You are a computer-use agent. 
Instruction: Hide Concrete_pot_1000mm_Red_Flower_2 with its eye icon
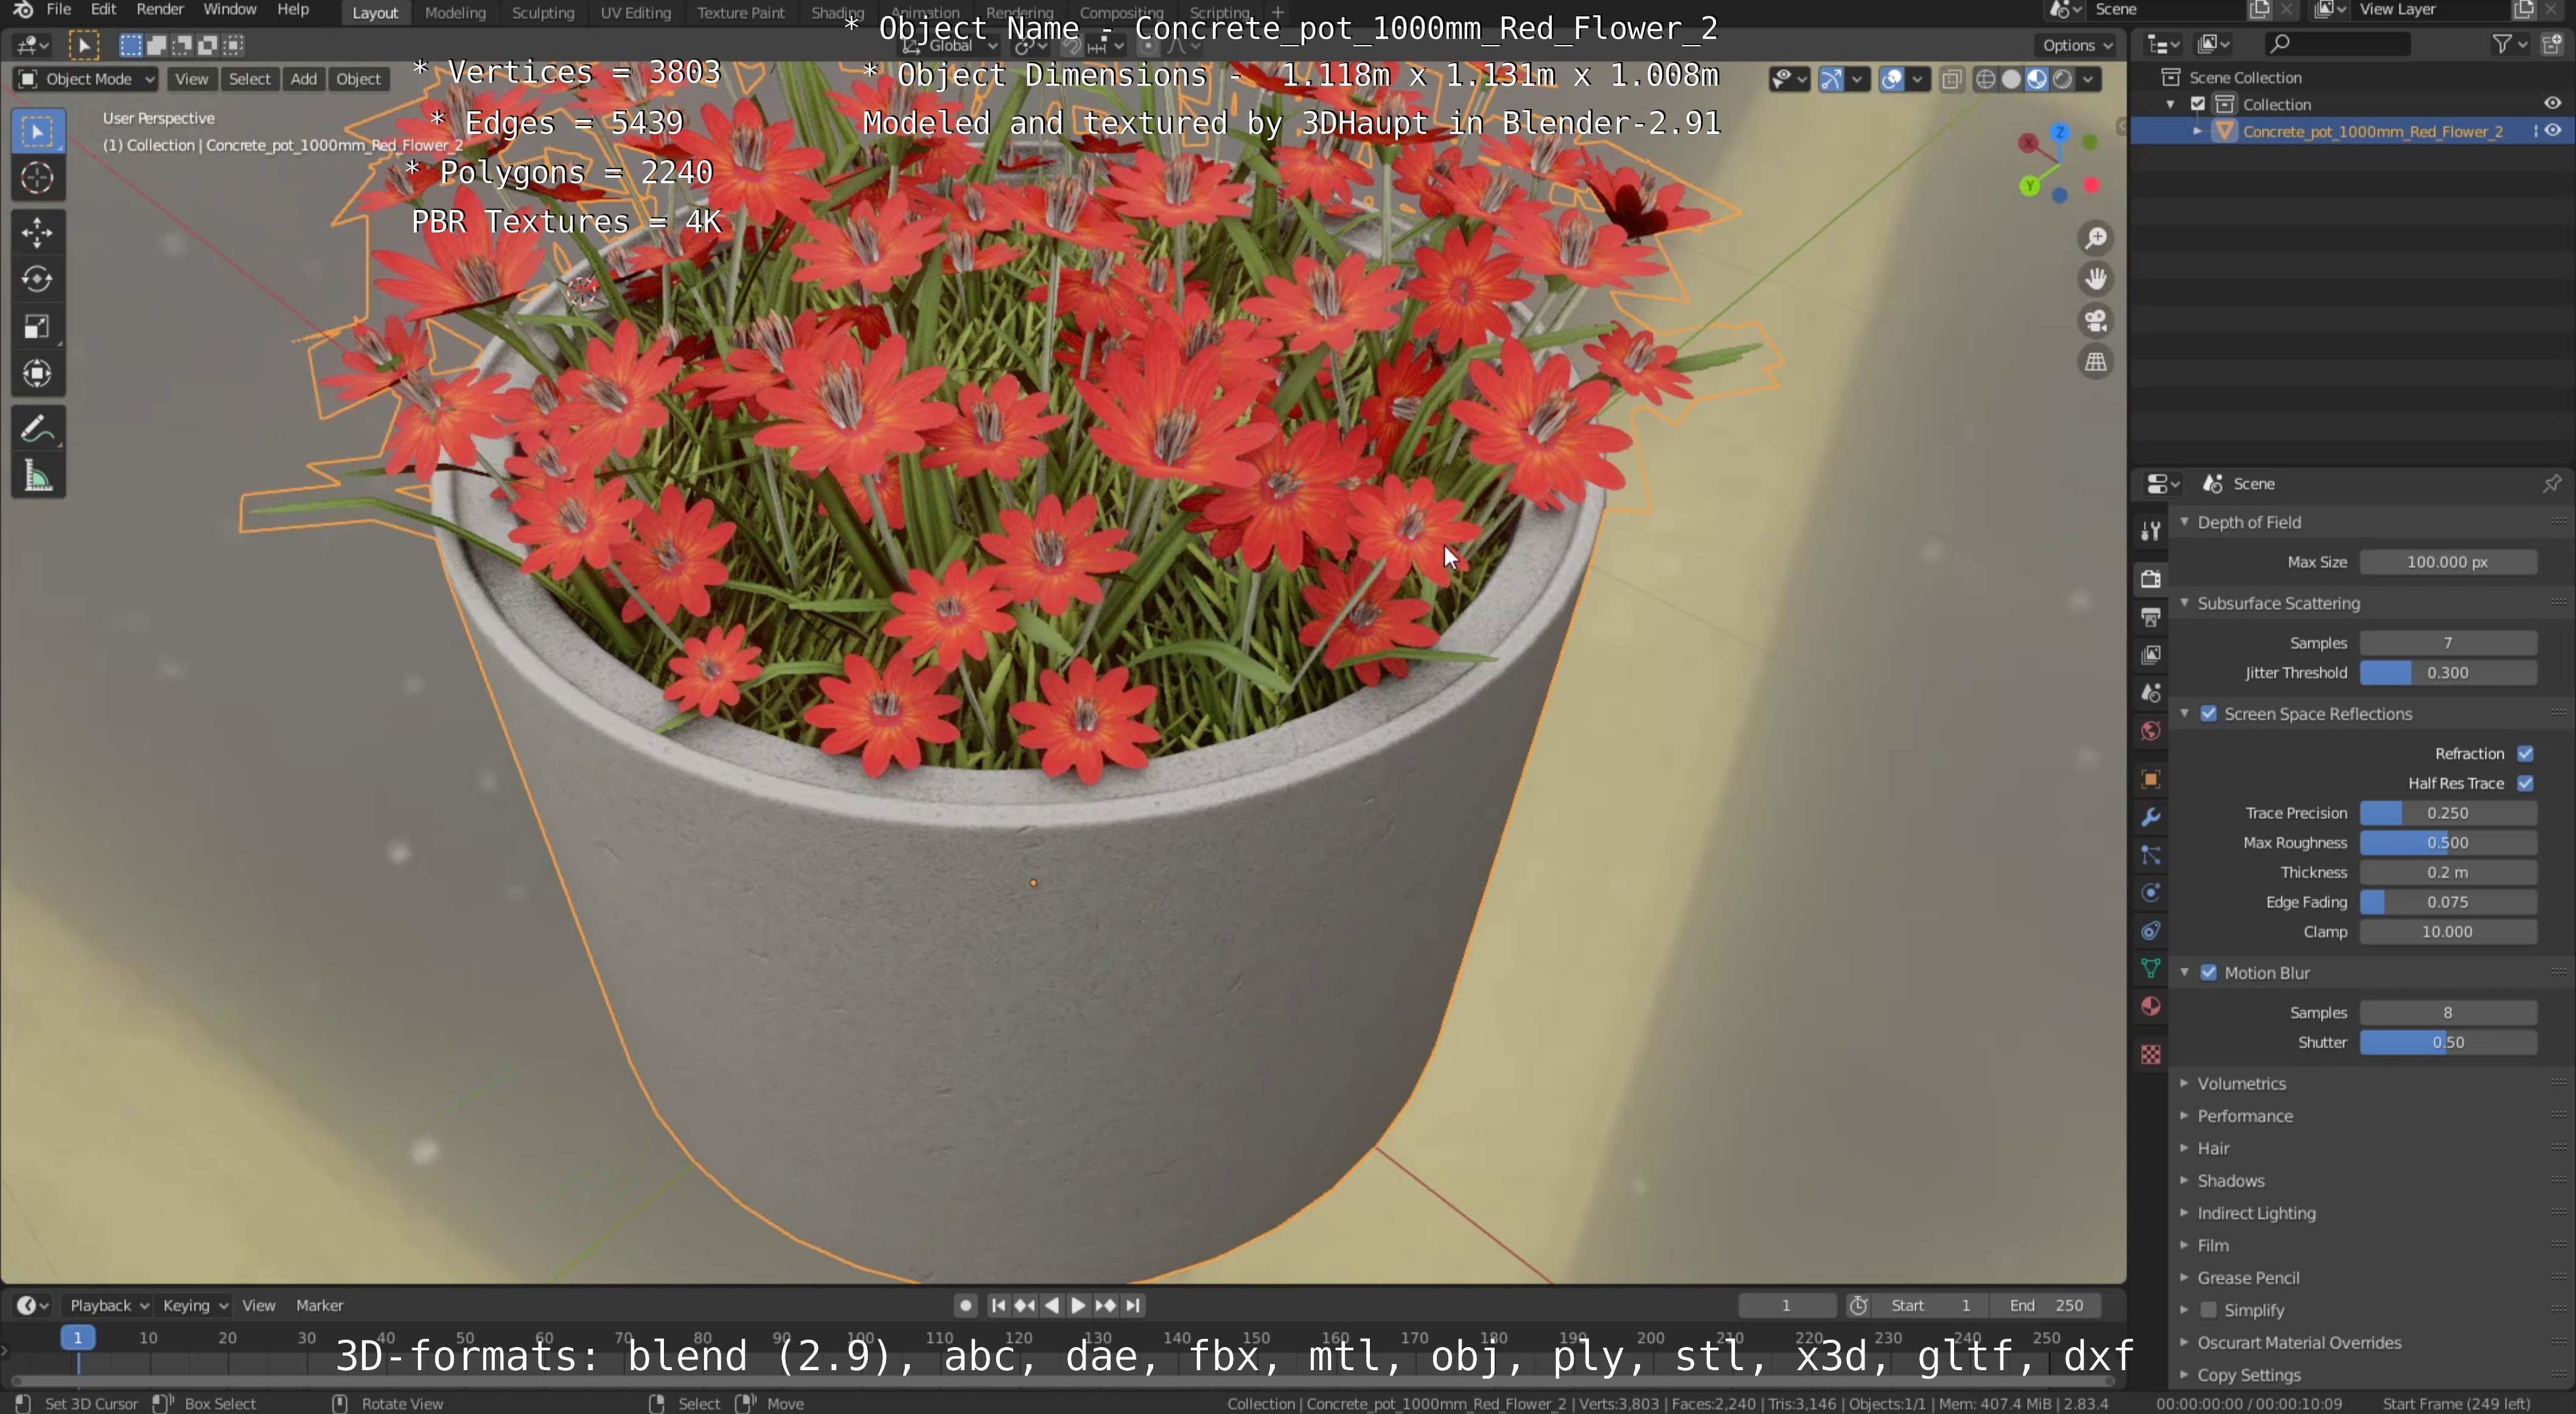[2552, 131]
